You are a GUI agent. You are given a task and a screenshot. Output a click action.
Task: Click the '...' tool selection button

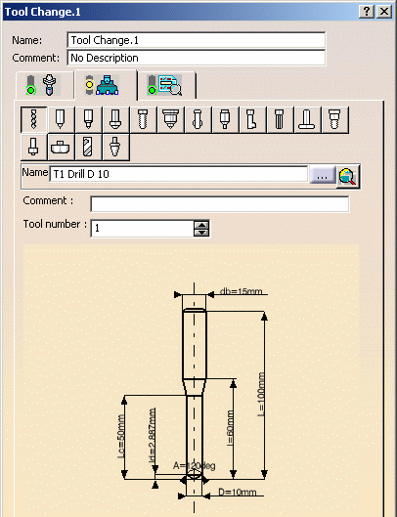point(322,175)
